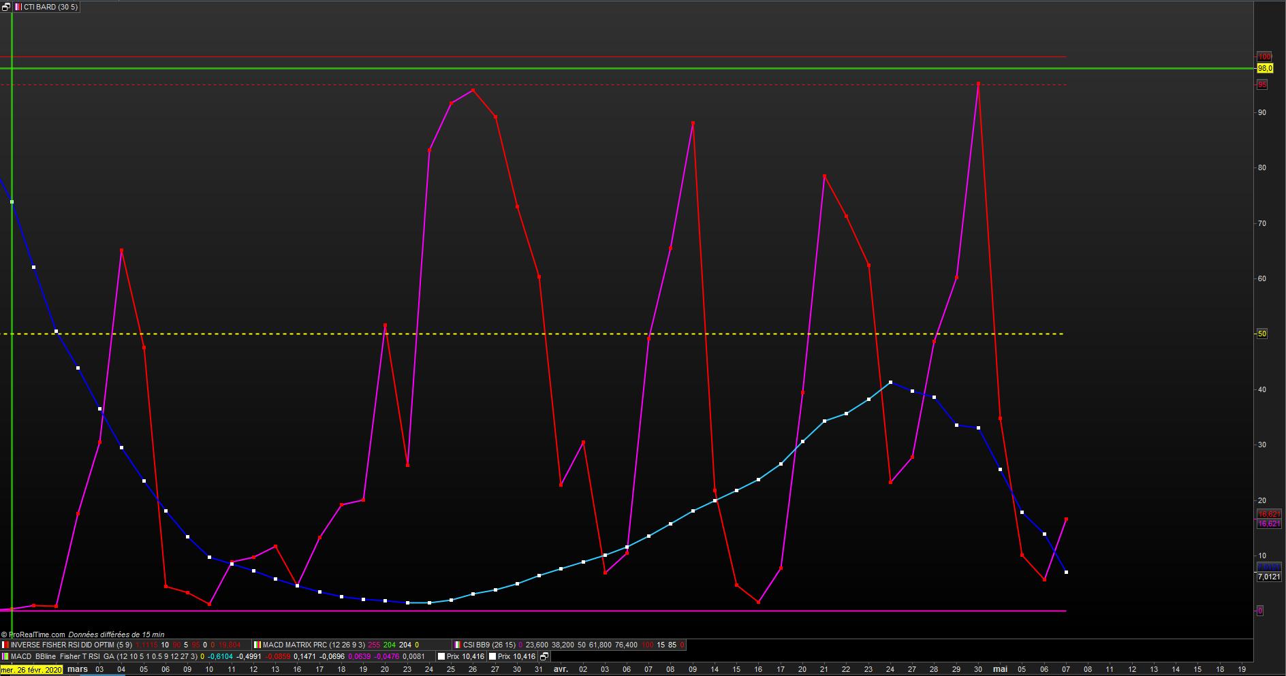Click the CSI BB9 indicator icon
The height and width of the screenshot is (676, 1286).
coord(458,645)
